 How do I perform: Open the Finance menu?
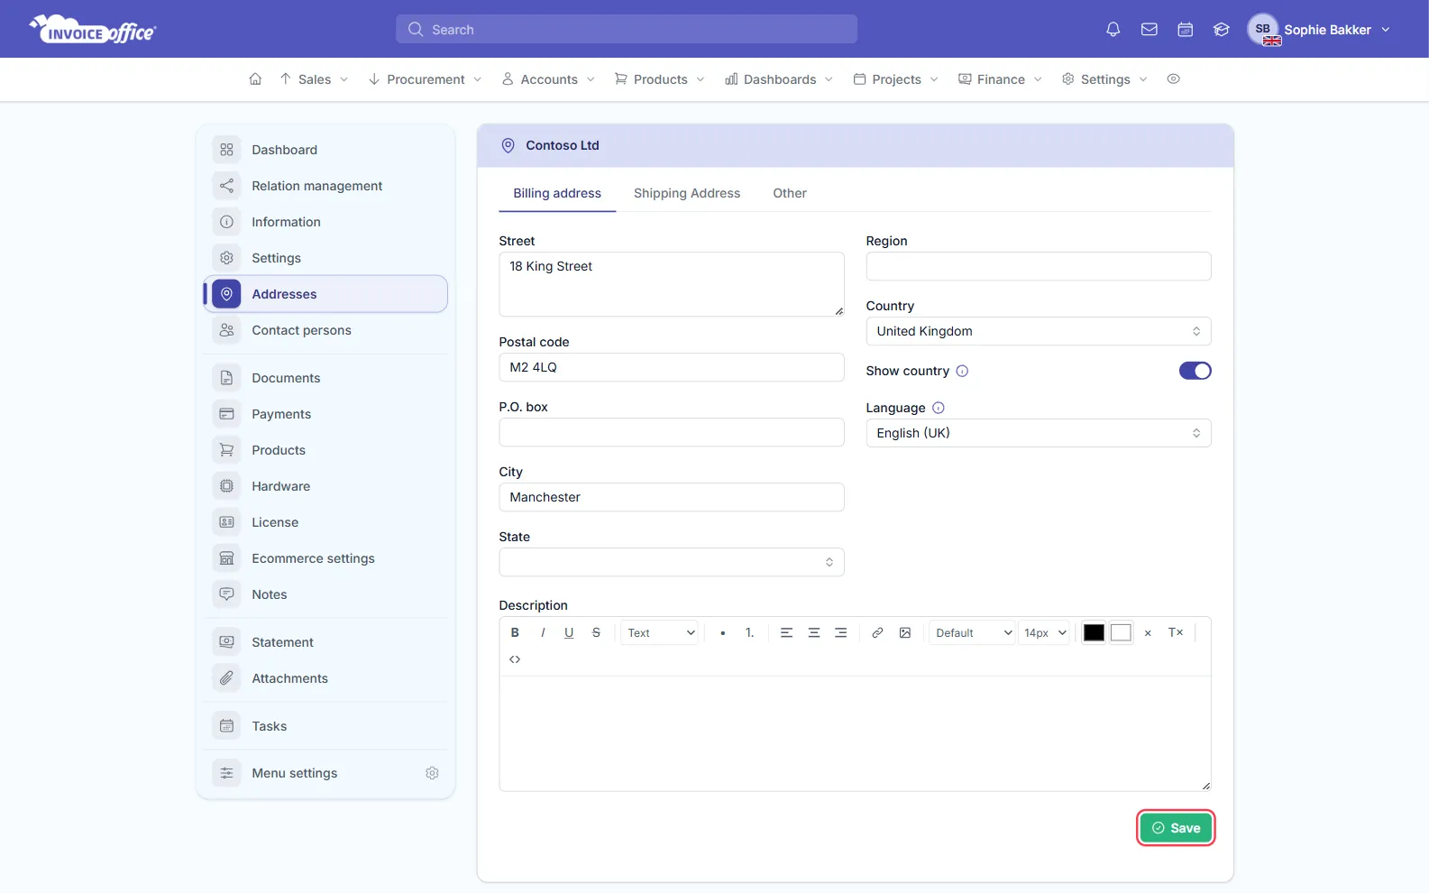1000,79
